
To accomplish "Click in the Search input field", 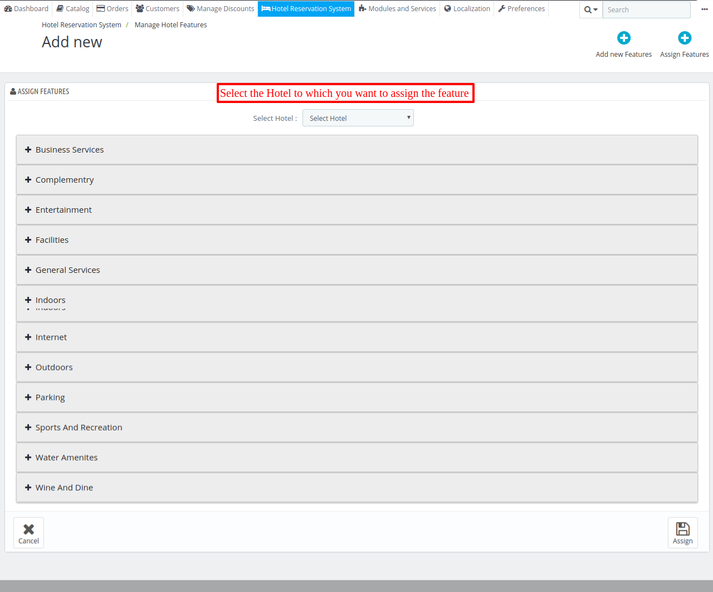I will tap(646, 10).
